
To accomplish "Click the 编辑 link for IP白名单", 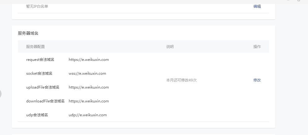I will [257, 6].
